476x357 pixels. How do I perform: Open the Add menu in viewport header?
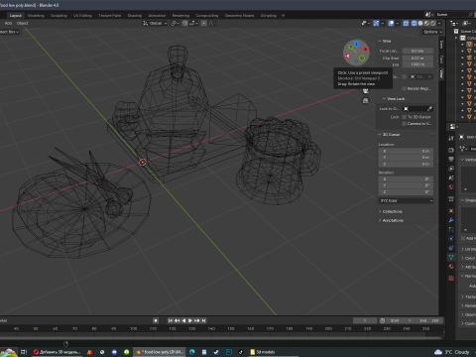[x=8, y=23]
